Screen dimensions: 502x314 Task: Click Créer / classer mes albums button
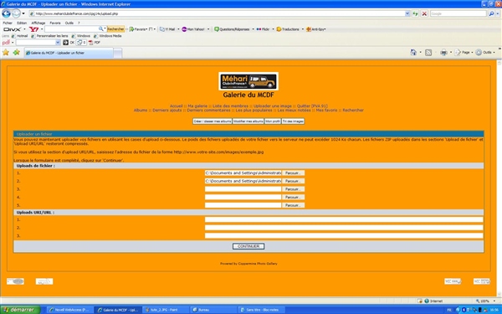(x=213, y=121)
